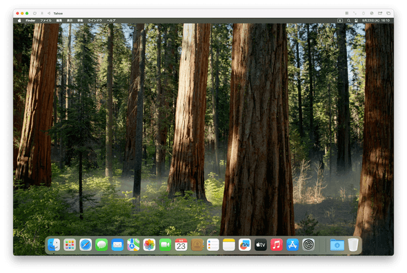Screen dimensions: 407x273
Task: Launch Safari from the Dock
Action: point(86,245)
